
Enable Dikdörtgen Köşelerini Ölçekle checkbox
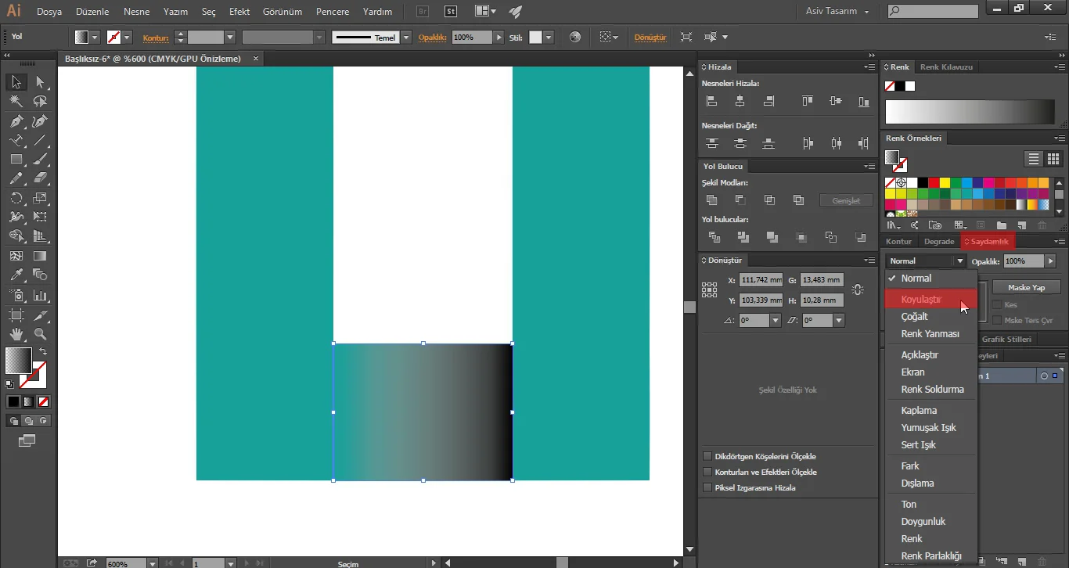coord(707,456)
